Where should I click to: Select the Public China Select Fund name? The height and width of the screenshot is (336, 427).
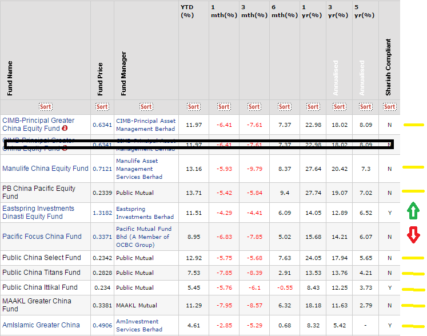click(x=42, y=258)
